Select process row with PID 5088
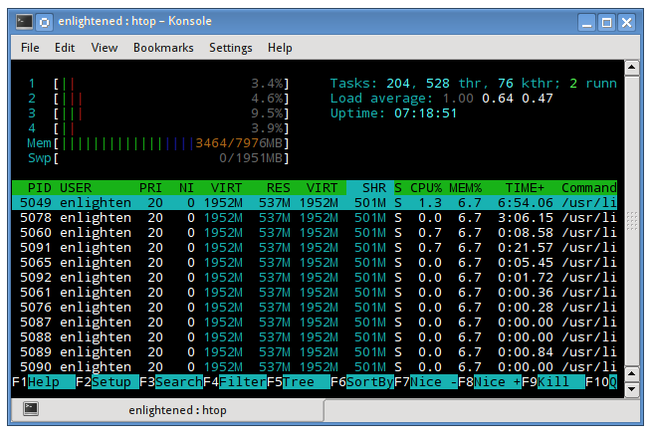The height and width of the screenshot is (437, 653). point(315,337)
